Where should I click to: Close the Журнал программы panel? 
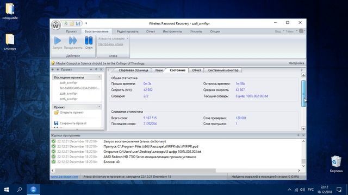pos(303,135)
